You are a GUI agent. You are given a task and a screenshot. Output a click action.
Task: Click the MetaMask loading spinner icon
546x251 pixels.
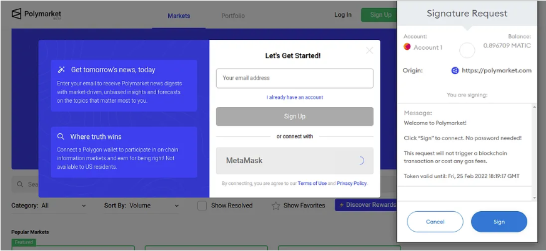pos(360,161)
